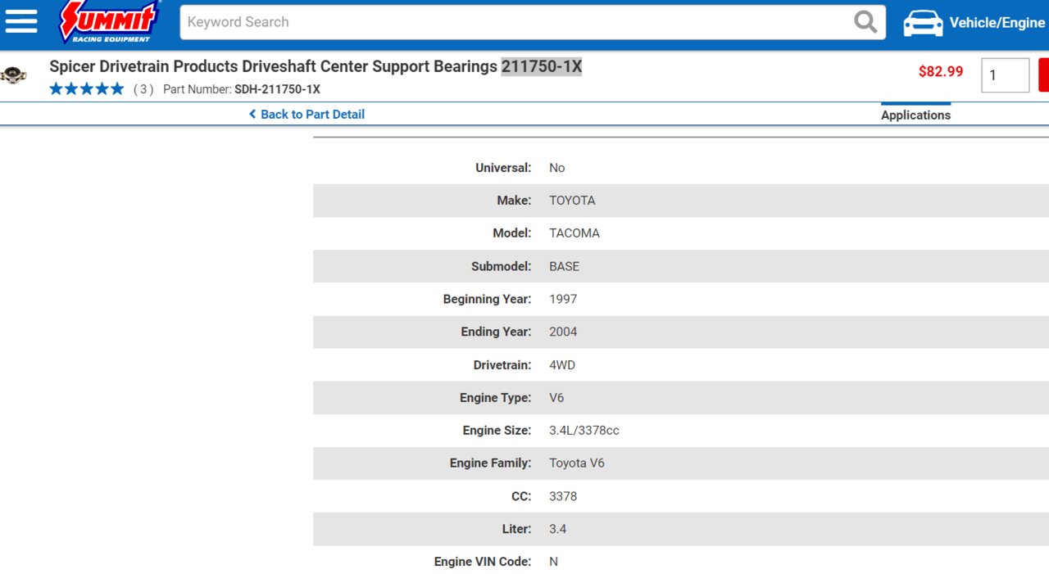Click the Submodel value BASE
1049x574 pixels.
564,266
